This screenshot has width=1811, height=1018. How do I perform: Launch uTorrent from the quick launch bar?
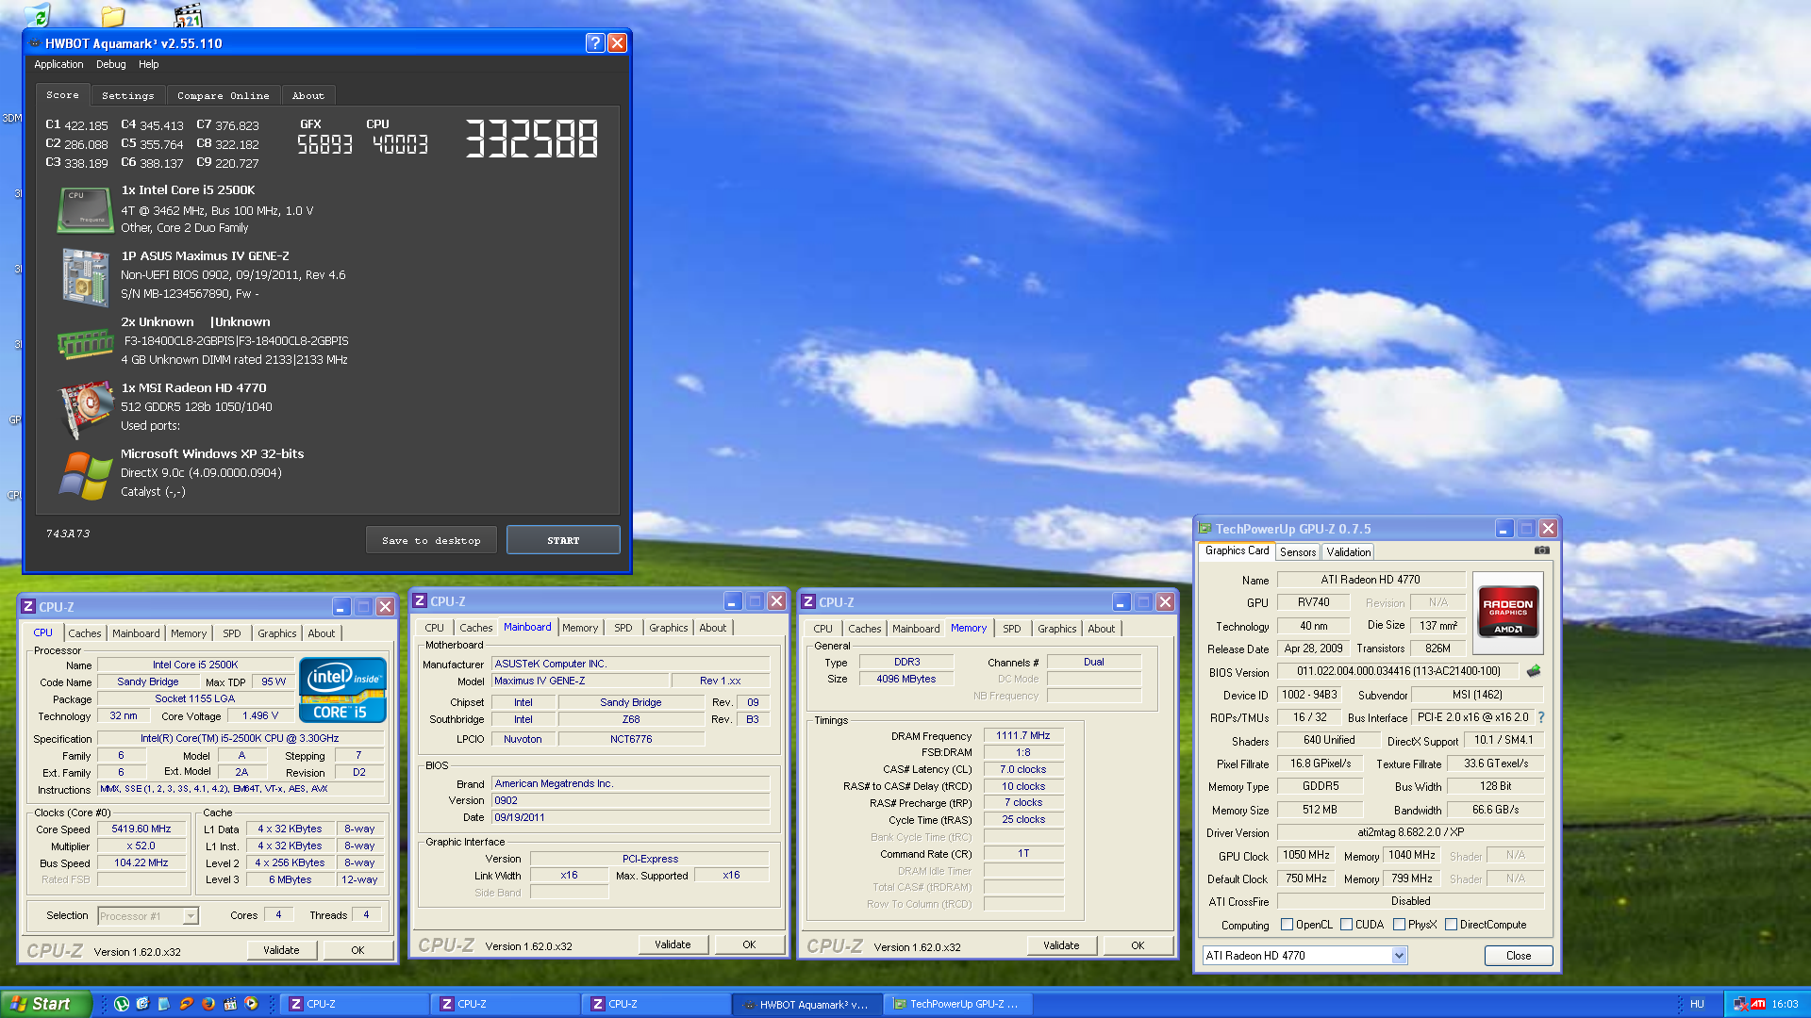click(x=122, y=1004)
